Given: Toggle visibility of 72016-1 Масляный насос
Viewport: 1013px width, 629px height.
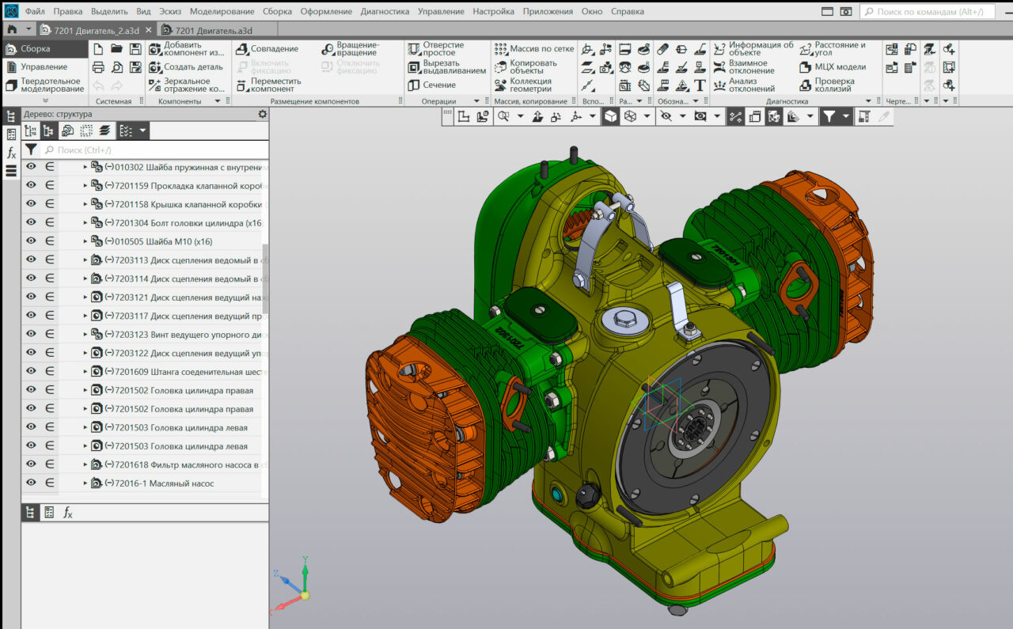Looking at the screenshot, I should click(x=31, y=483).
